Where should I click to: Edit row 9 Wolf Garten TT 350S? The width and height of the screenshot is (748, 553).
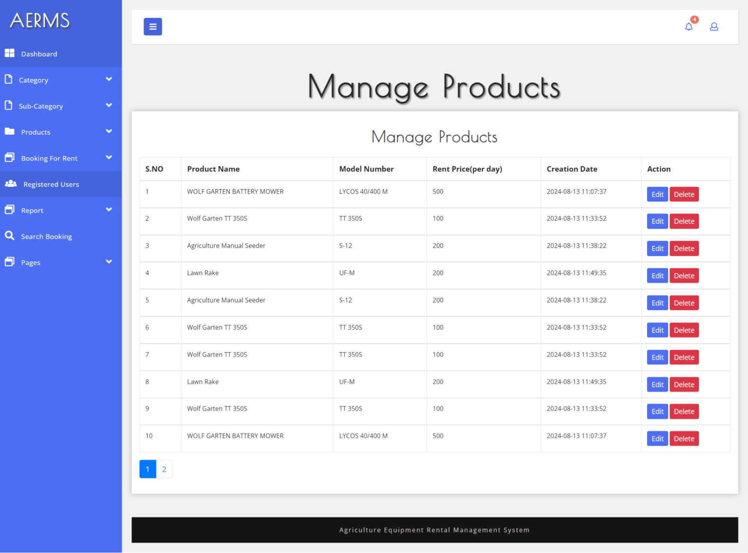657,411
